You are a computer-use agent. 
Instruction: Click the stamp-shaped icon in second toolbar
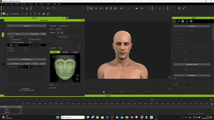[x=39, y=14]
